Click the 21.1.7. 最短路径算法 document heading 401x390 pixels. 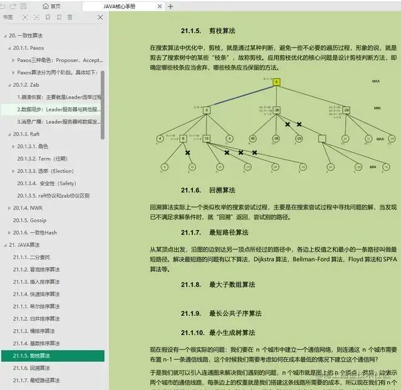[214, 232]
